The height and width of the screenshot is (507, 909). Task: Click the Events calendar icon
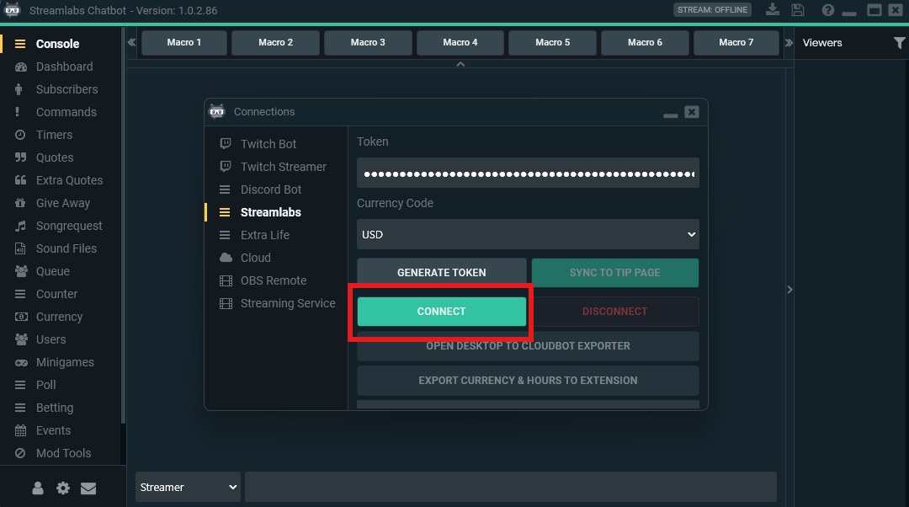click(x=20, y=430)
